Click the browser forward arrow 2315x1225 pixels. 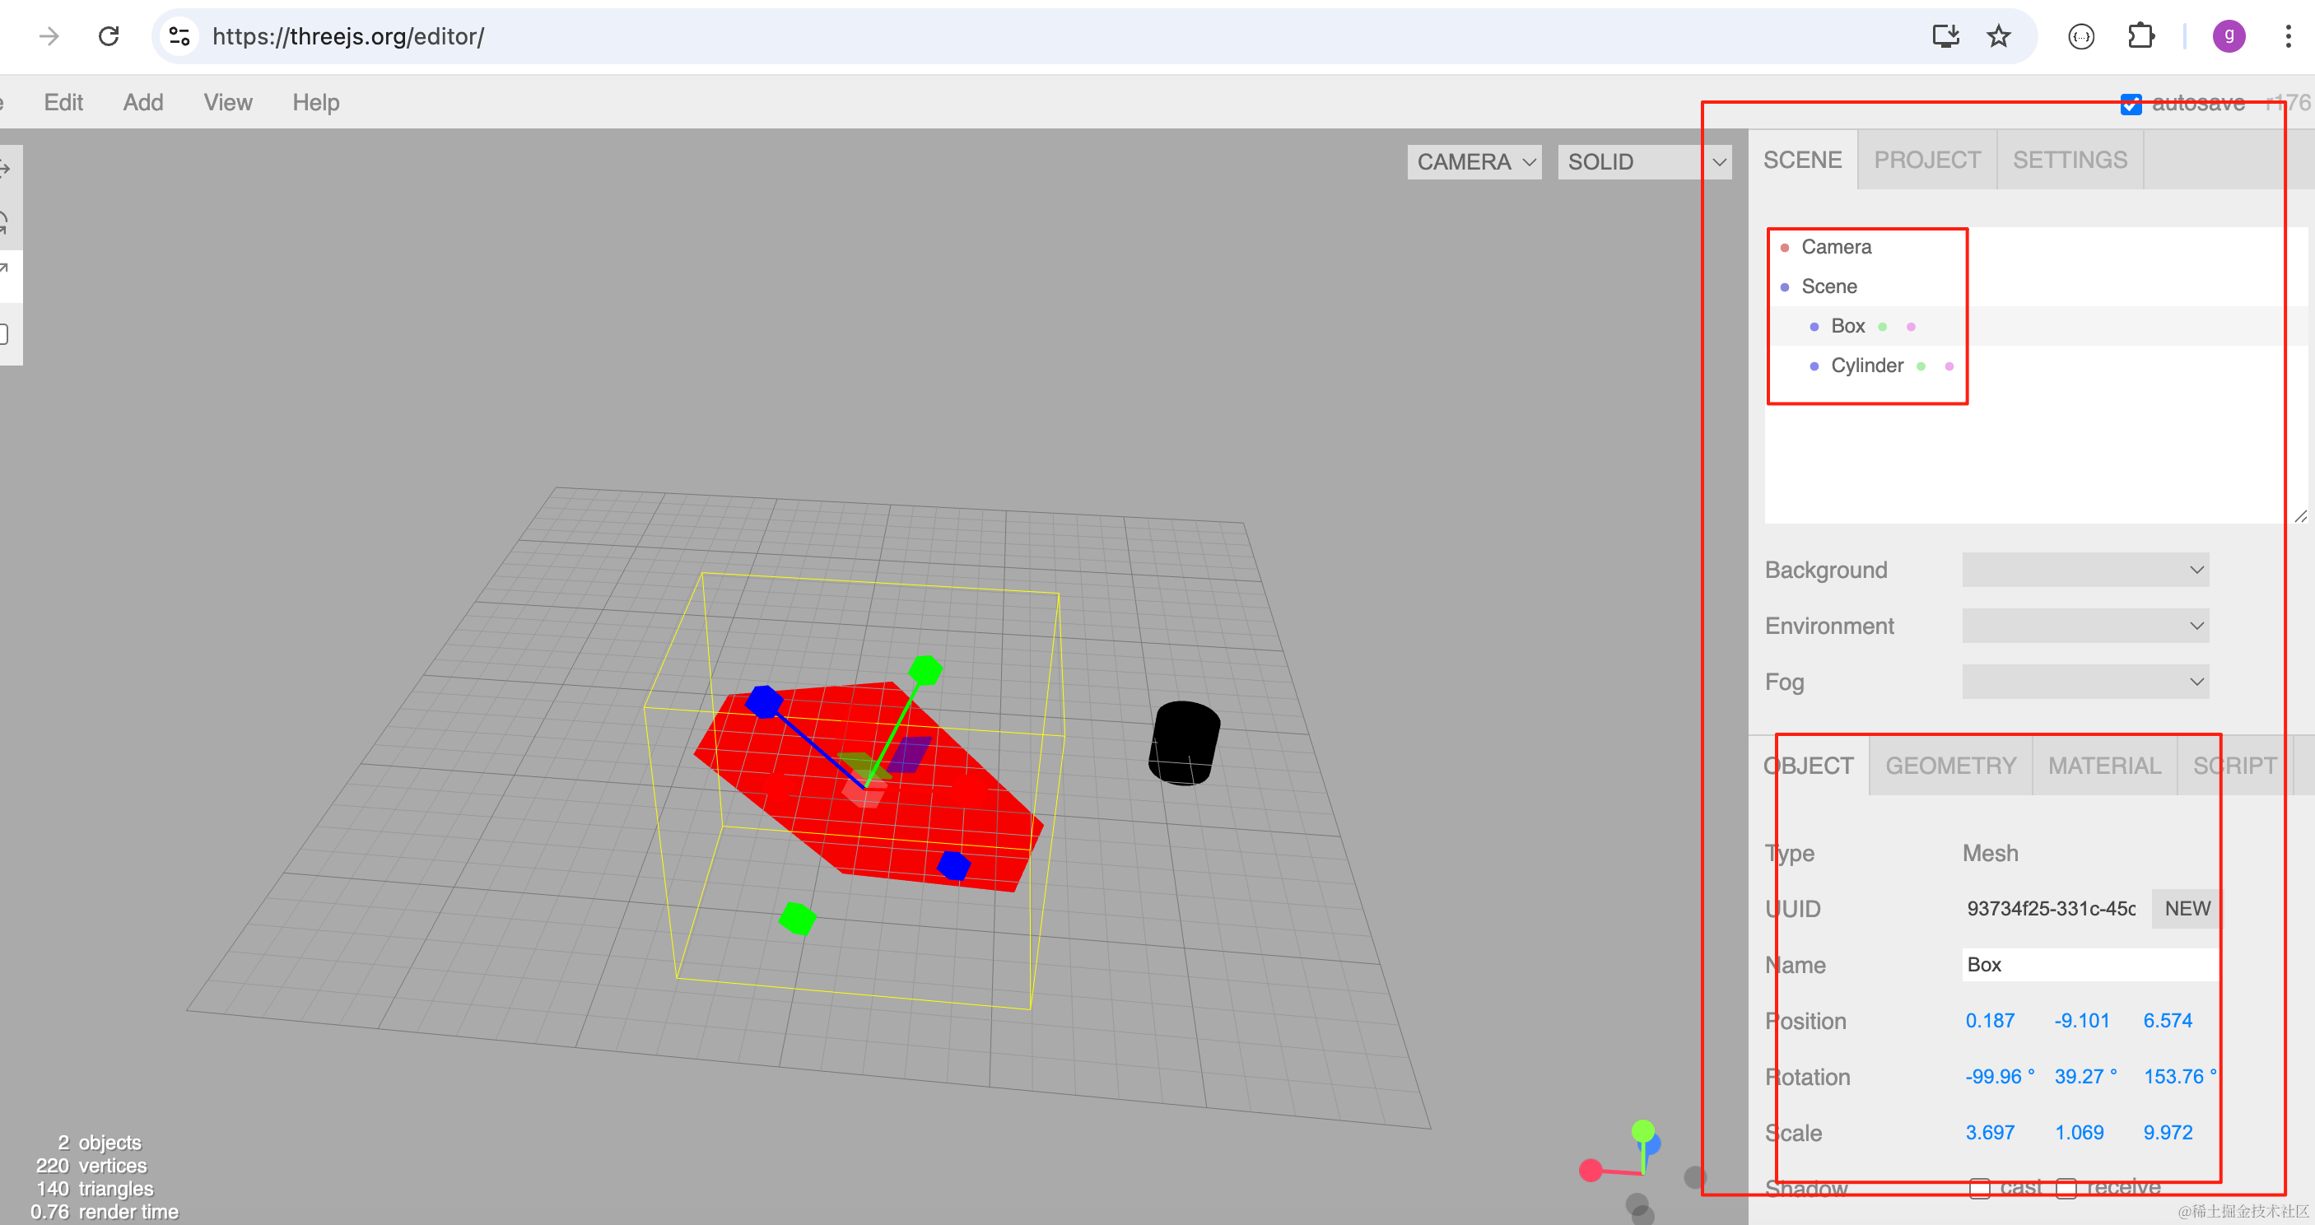pyautogui.click(x=49, y=36)
